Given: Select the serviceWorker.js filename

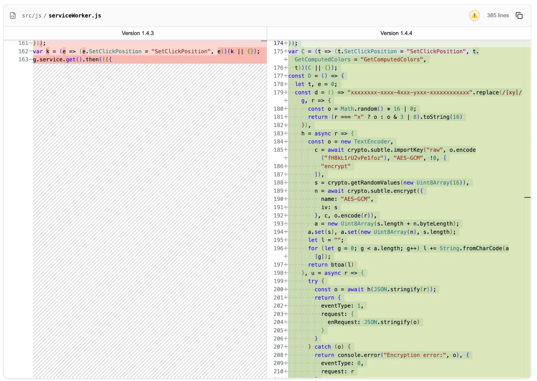Looking at the screenshot, I should pos(75,15).
